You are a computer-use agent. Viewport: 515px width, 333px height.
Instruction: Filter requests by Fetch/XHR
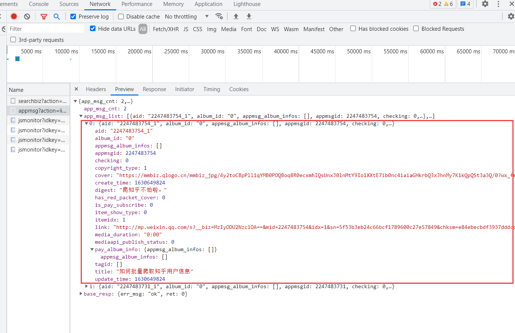[x=166, y=29]
